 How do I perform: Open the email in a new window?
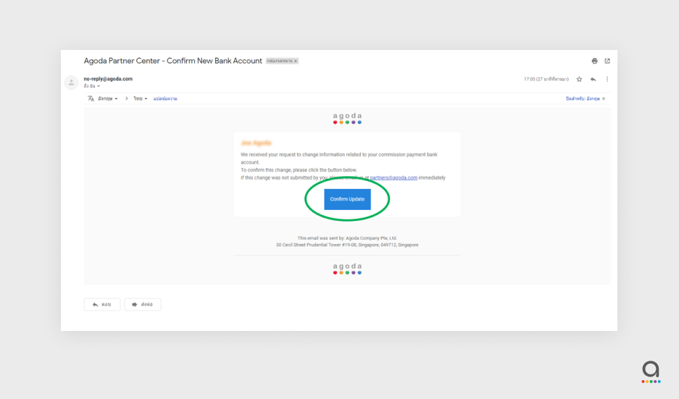point(607,61)
